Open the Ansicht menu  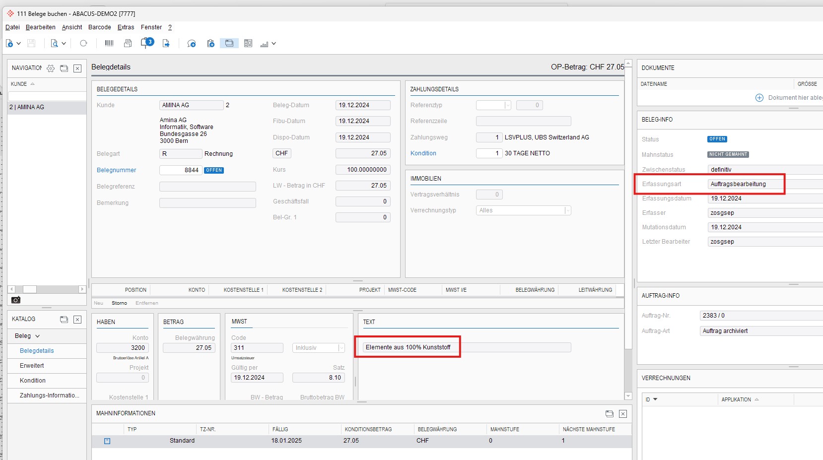tap(72, 27)
